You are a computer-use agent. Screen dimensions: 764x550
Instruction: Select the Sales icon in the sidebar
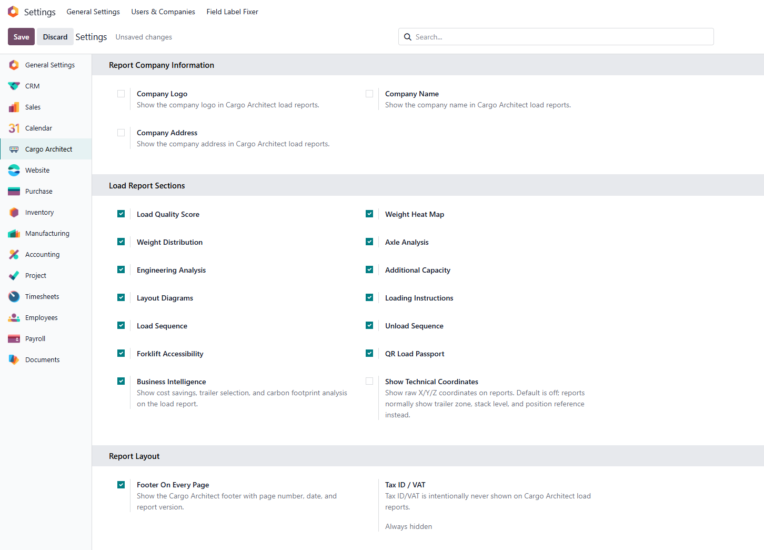[x=14, y=107]
